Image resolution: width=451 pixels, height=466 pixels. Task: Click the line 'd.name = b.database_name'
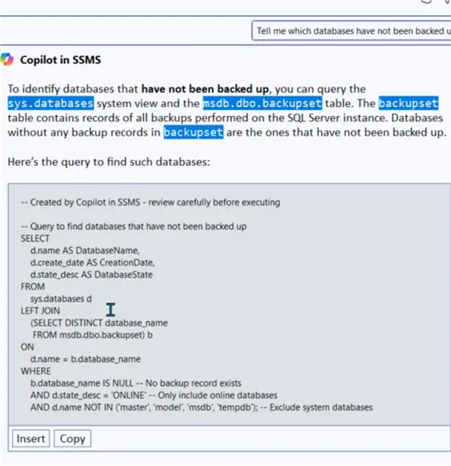85,359
